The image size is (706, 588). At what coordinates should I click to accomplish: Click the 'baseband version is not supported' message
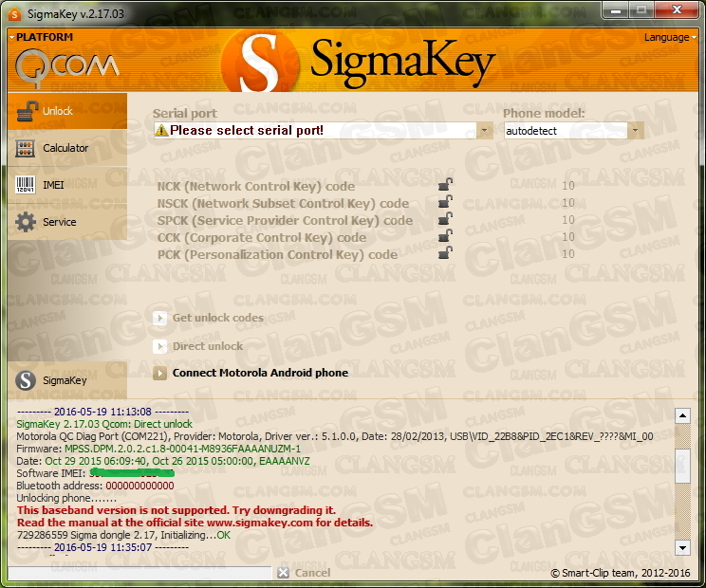click(x=176, y=510)
